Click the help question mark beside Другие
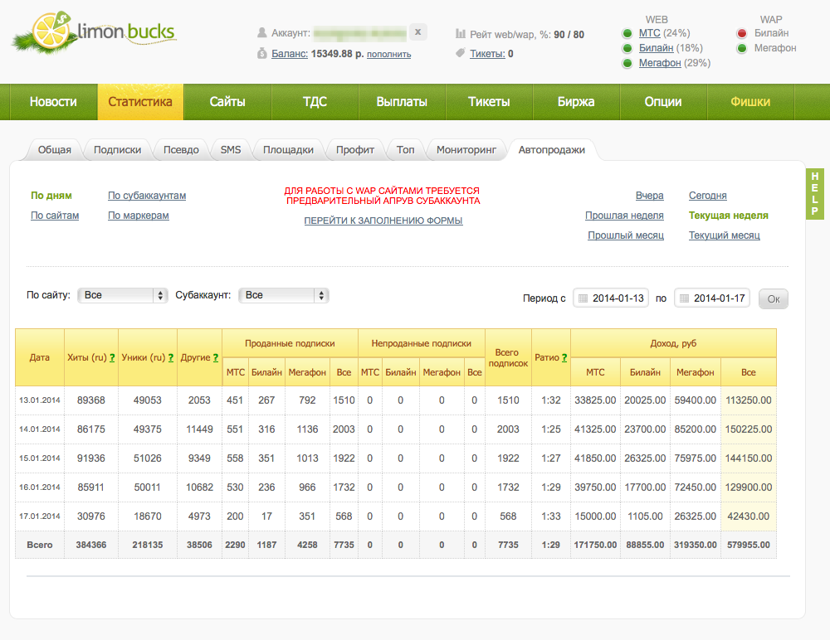 [216, 358]
